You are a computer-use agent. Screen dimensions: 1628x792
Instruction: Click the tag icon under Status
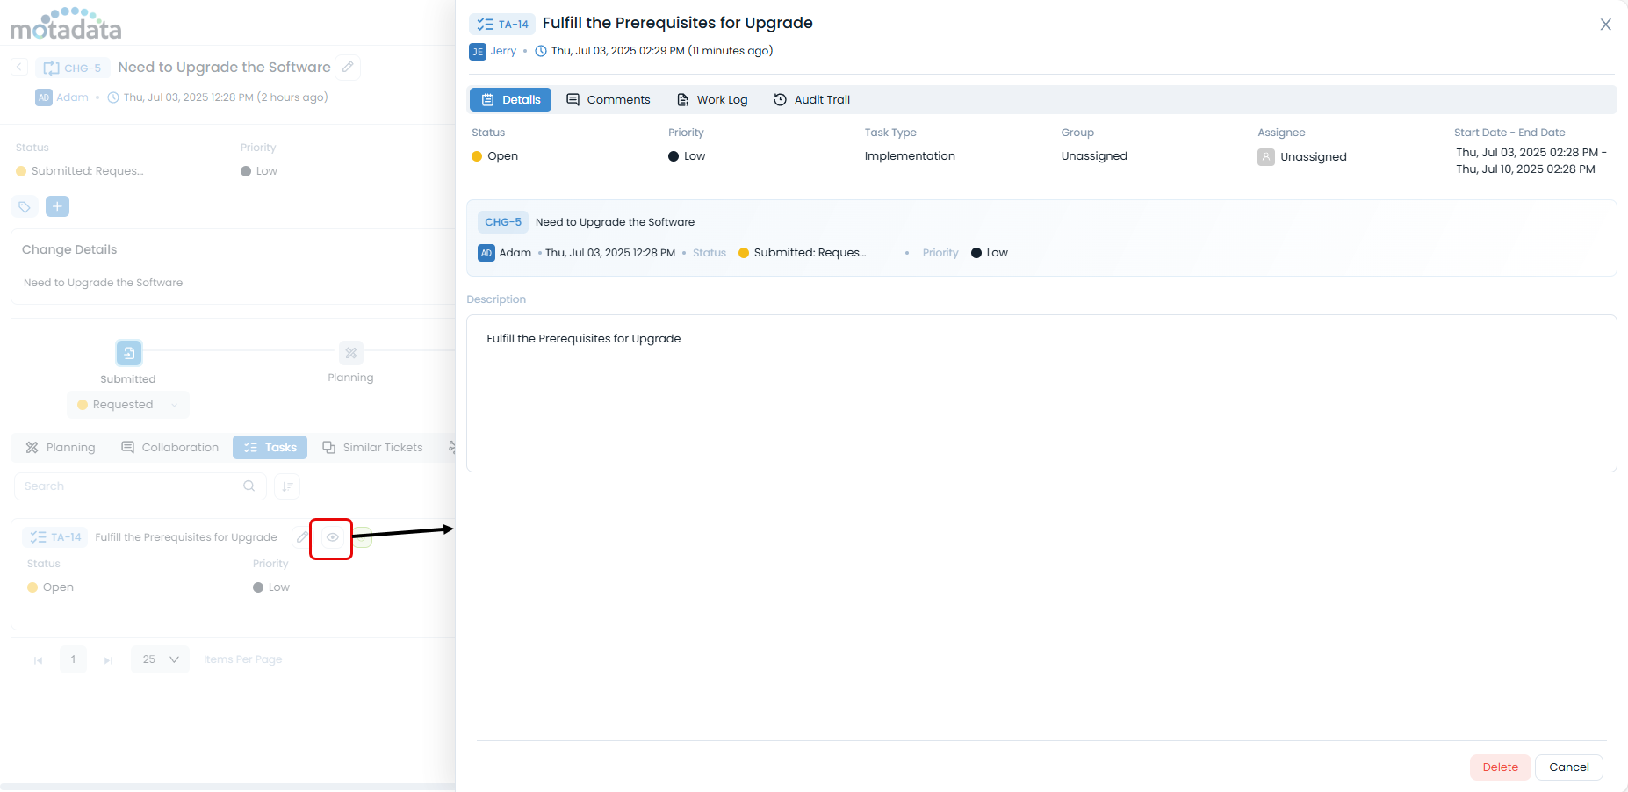click(25, 207)
